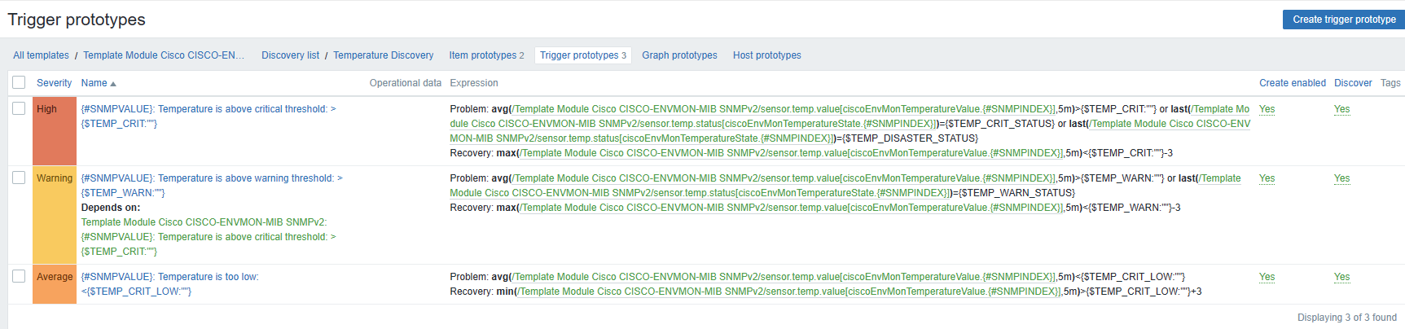
Task: Toggle Discover Yes for Average trigger
Action: coord(1341,277)
